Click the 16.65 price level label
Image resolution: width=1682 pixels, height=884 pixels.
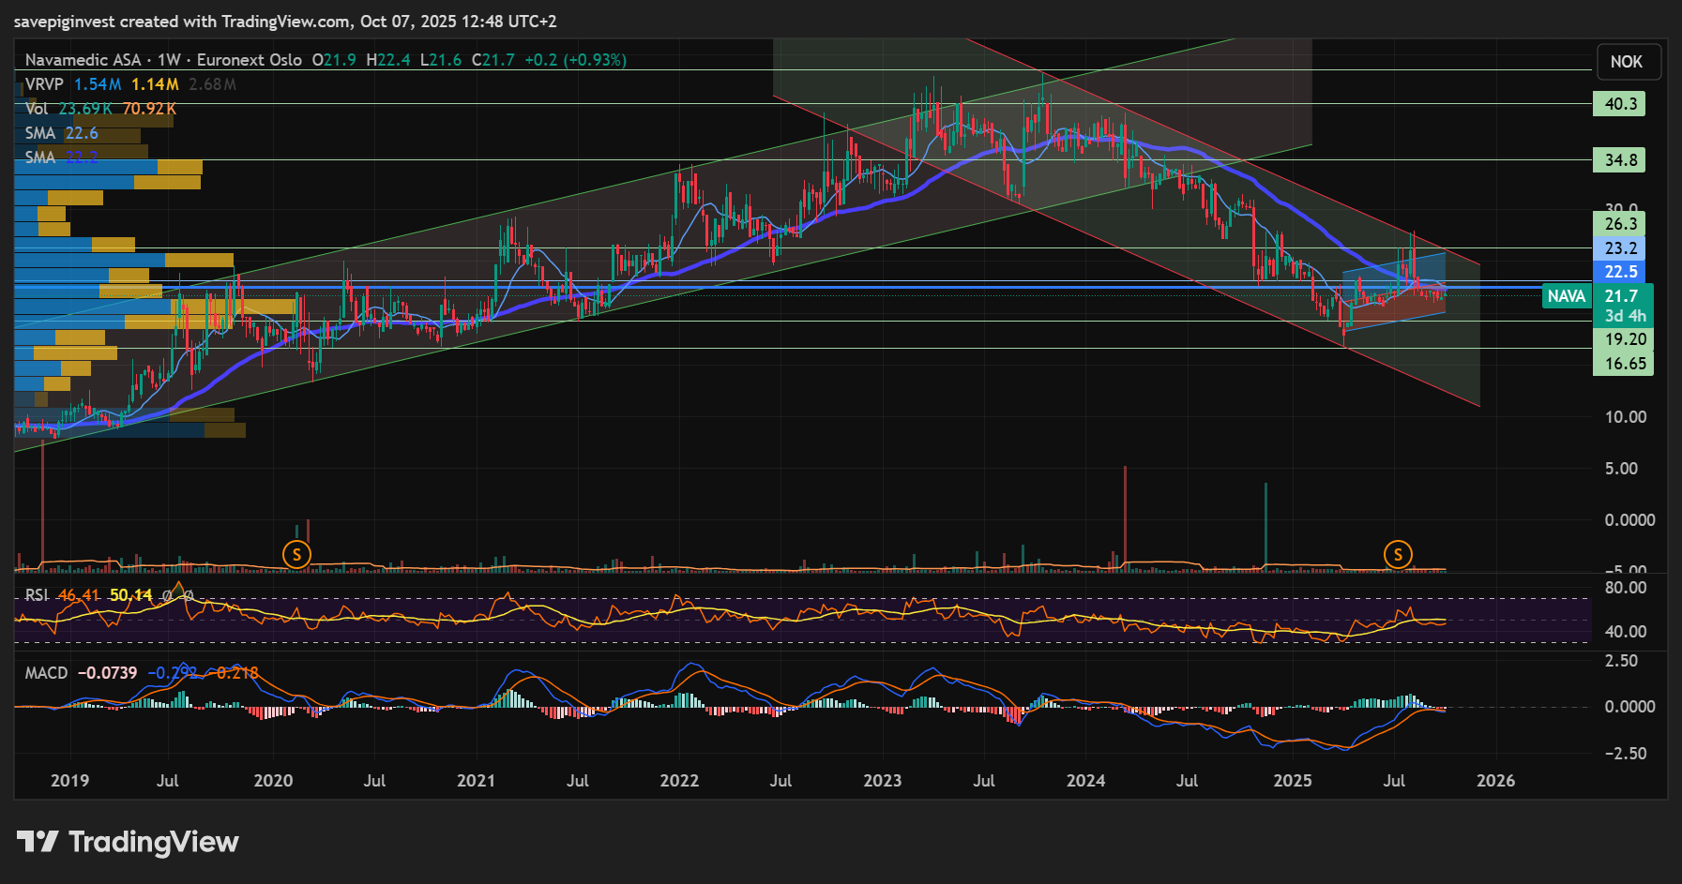[x=1624, y=364]
